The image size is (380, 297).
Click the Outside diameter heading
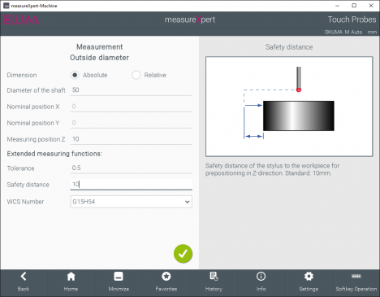(99, 58)
